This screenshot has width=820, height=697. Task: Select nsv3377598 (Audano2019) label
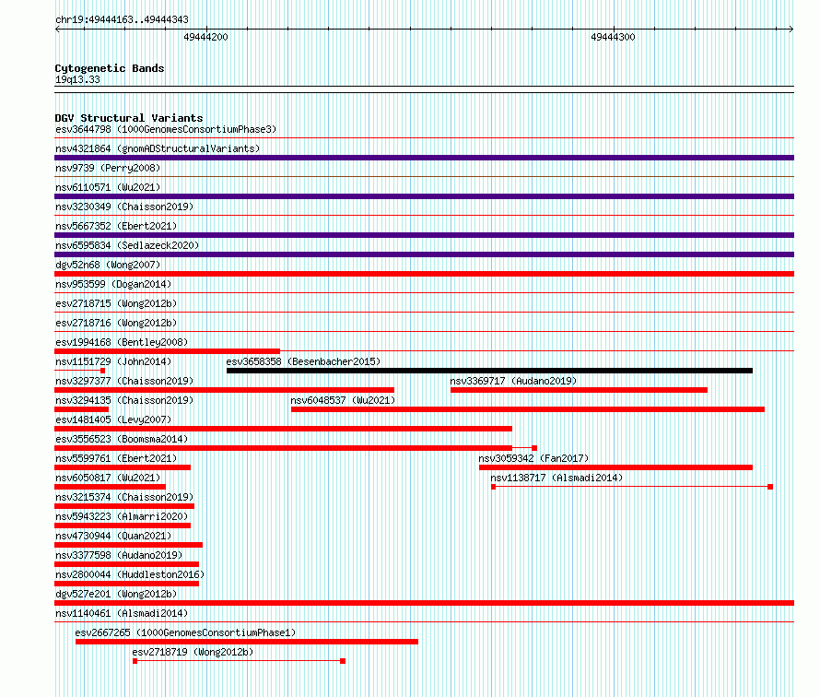(119, 555)
